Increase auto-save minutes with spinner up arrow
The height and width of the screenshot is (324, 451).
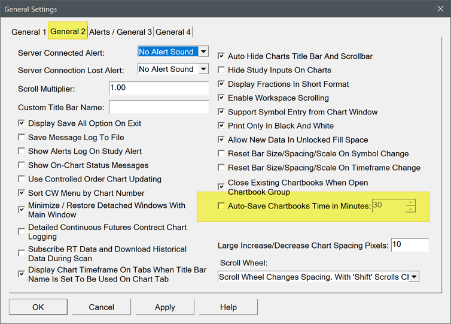410,202
